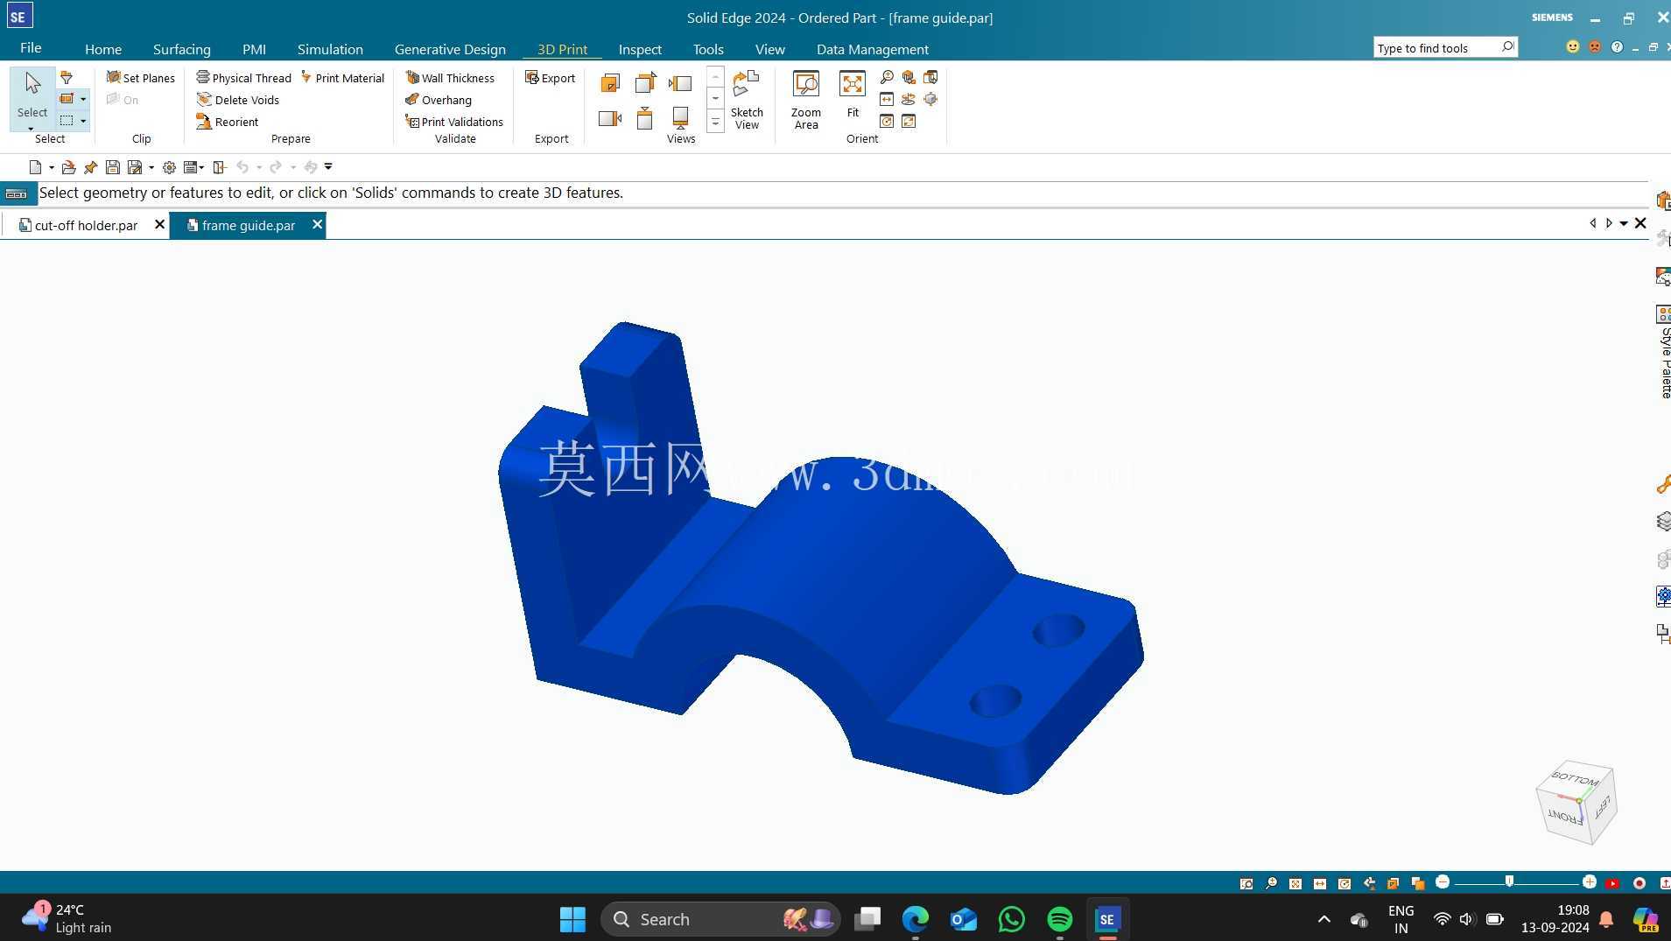Screen dimensions: 1671x941
Task: Export the model for 3D print
Action: pos(550,78)
